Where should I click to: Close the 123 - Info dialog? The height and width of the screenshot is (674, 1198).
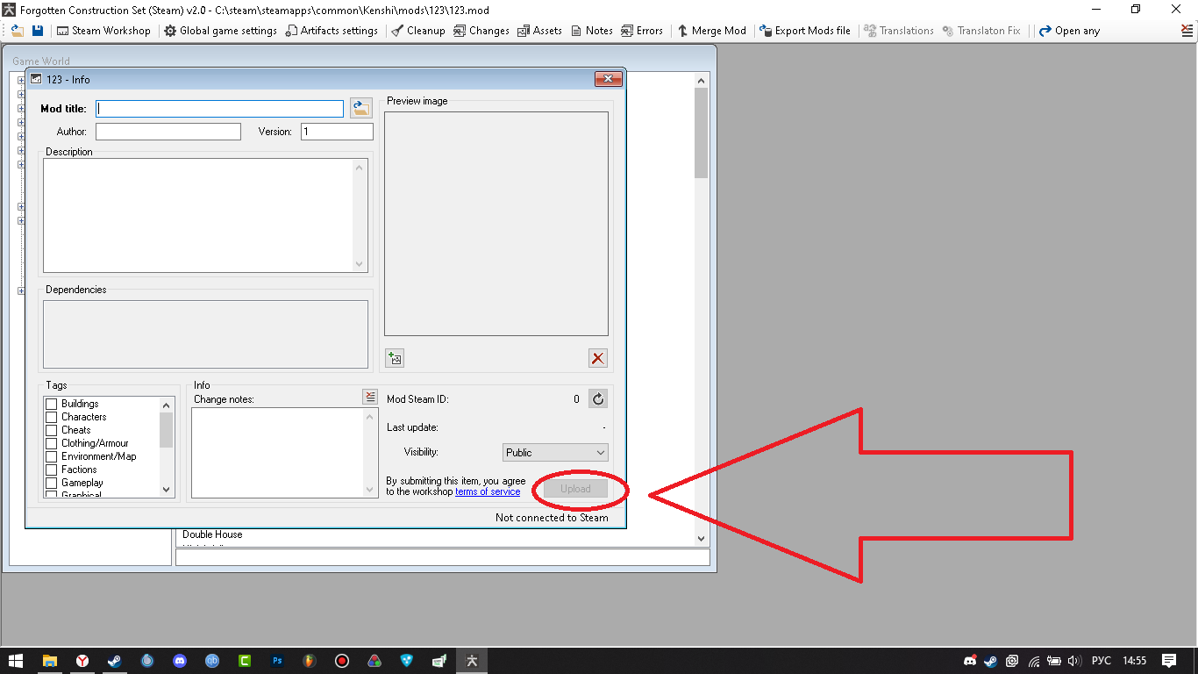click(x=608, y=79)
